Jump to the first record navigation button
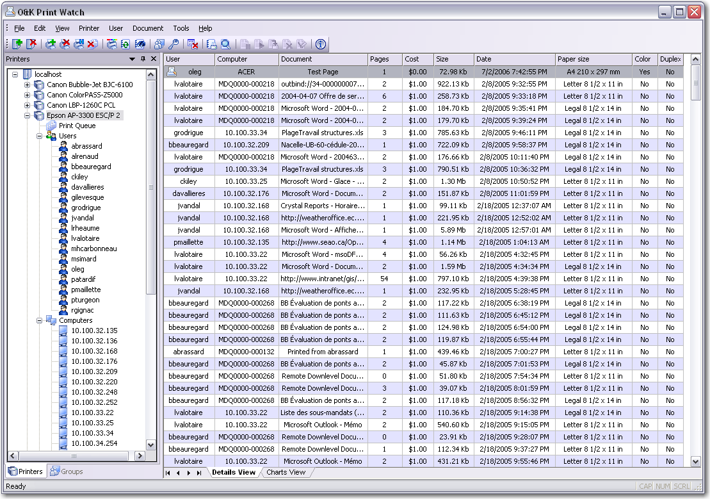This screenshot has height=499, width=710. point(168,473)
